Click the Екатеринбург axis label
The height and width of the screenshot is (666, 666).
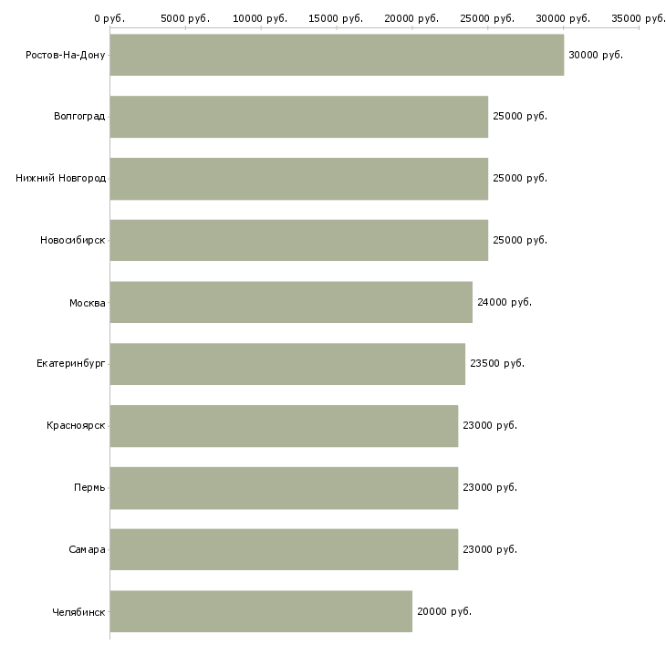coord(71,364)
